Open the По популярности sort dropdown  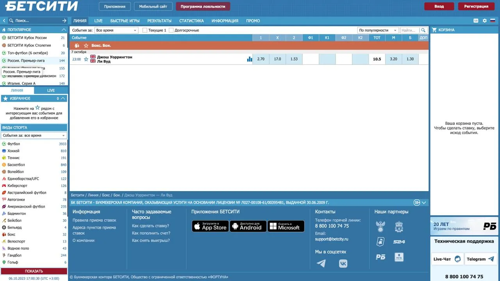click(x=378, y=30)
